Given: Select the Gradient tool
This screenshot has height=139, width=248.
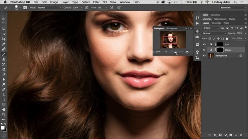Looking at the screenshot, I should (3, 74).
